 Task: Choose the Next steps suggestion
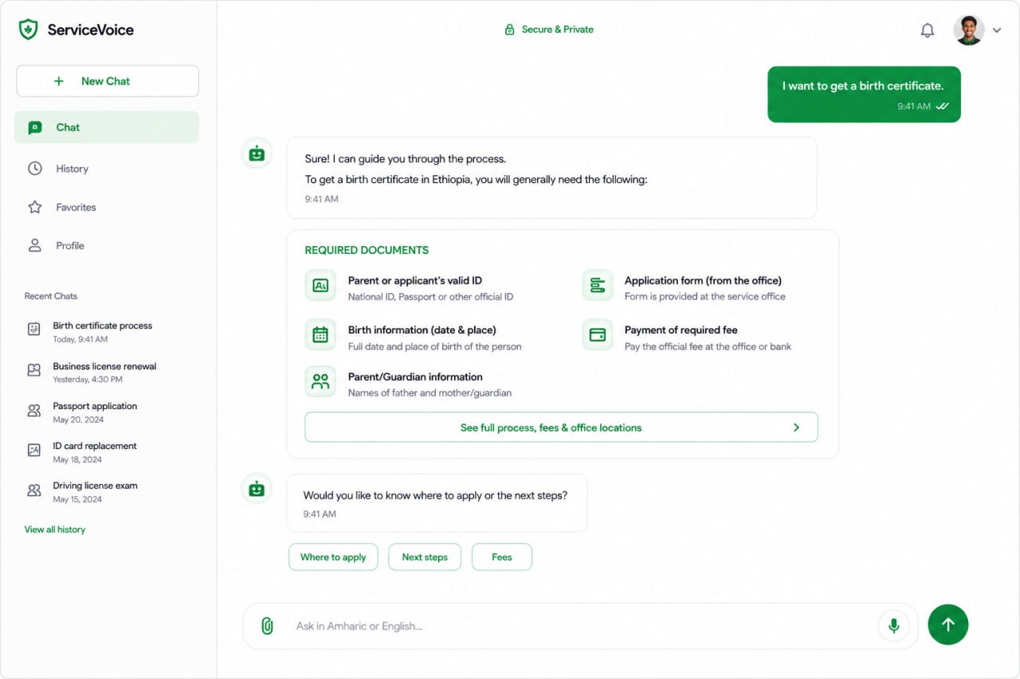pyautogui.click(x=425, y=557)
